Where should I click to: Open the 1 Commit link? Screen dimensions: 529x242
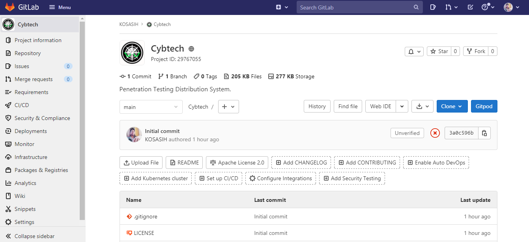135,76
